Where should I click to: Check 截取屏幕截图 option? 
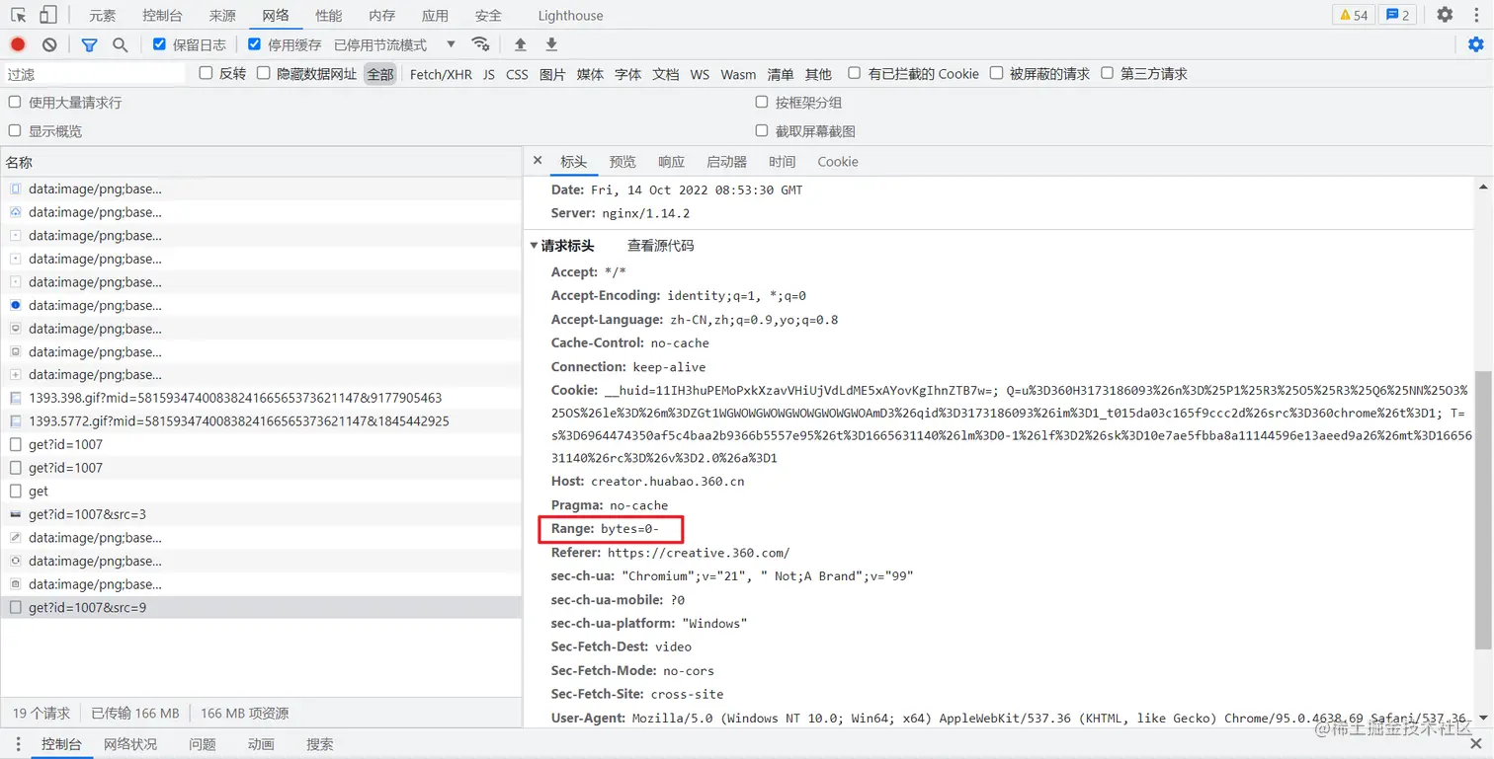pos(762,130)
